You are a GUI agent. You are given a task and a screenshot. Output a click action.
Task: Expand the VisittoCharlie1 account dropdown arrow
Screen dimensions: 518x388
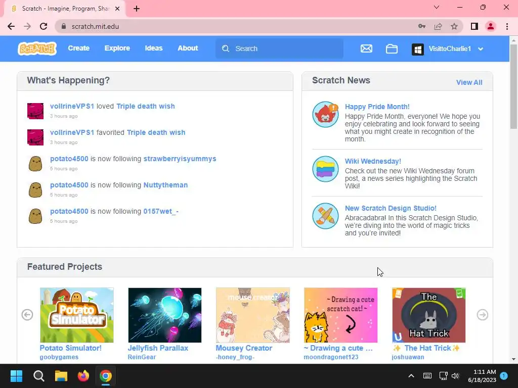click(481, 49)
